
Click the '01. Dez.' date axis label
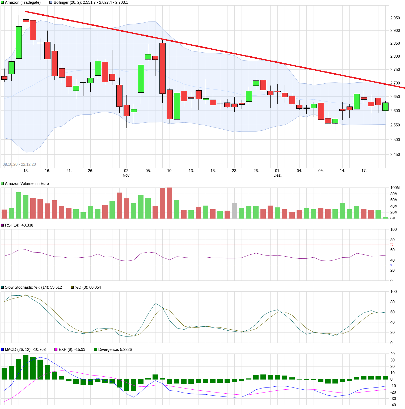click(x=277, y=173)
